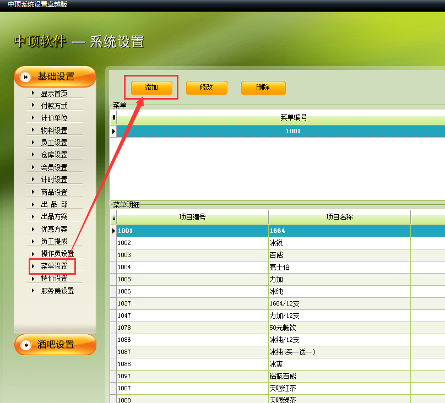Open 仓库设置 in sidebar
Screen dimensions: 445x403
click(54, 155)
